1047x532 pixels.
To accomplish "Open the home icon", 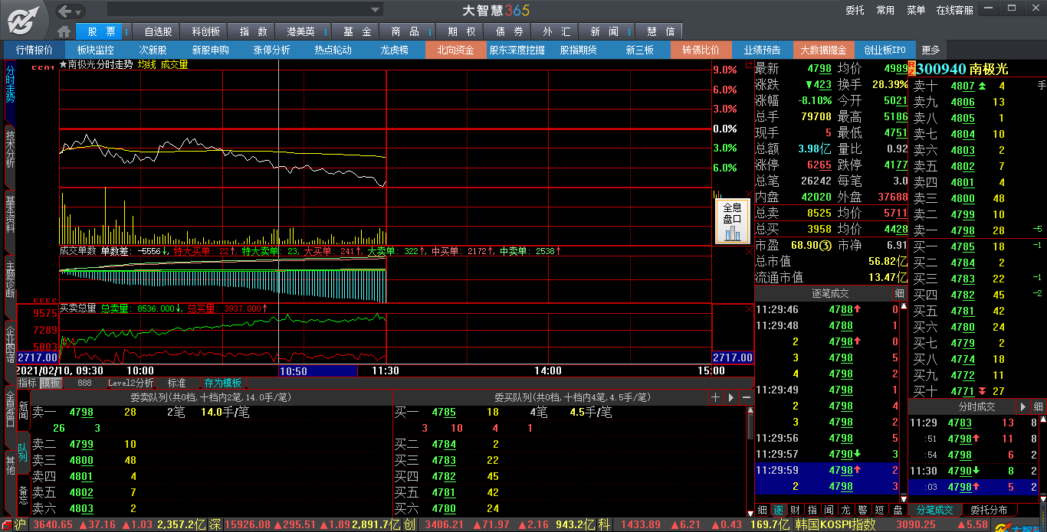I will [64, 31].
